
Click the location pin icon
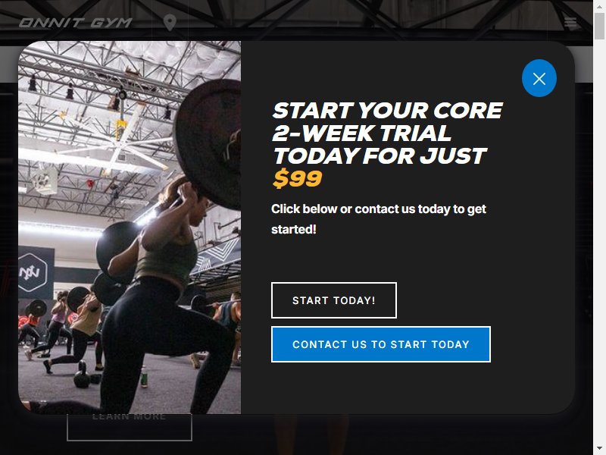(x=170, y=23)
